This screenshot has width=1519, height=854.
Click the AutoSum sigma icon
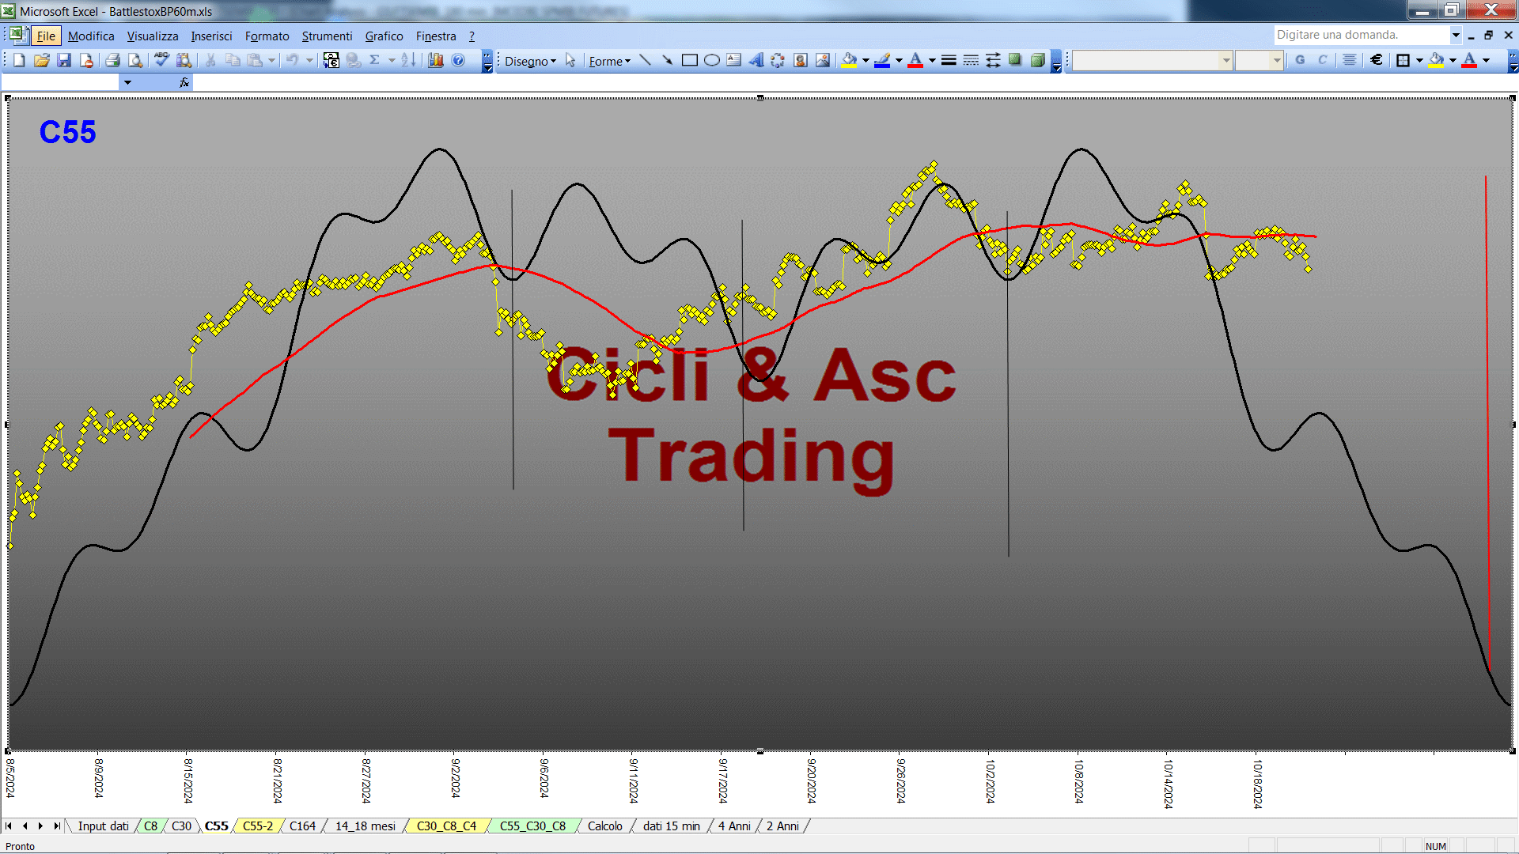375,60
